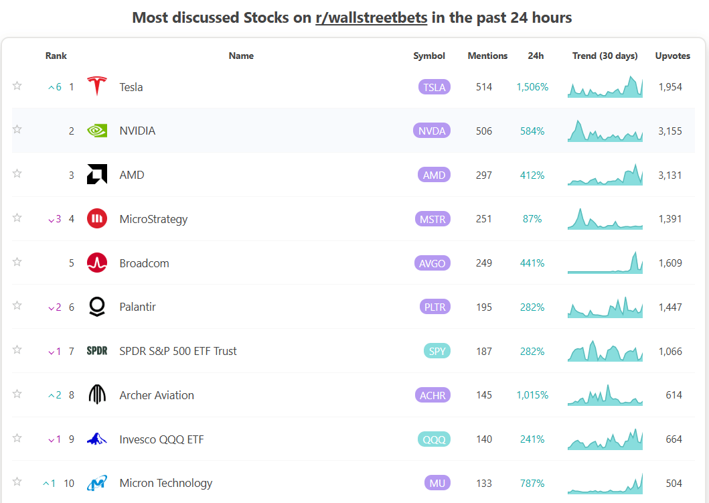The width and height of the screenshot is (709, 503).
Task: Open the Tesla stock name link
Action: click(131, 87)
